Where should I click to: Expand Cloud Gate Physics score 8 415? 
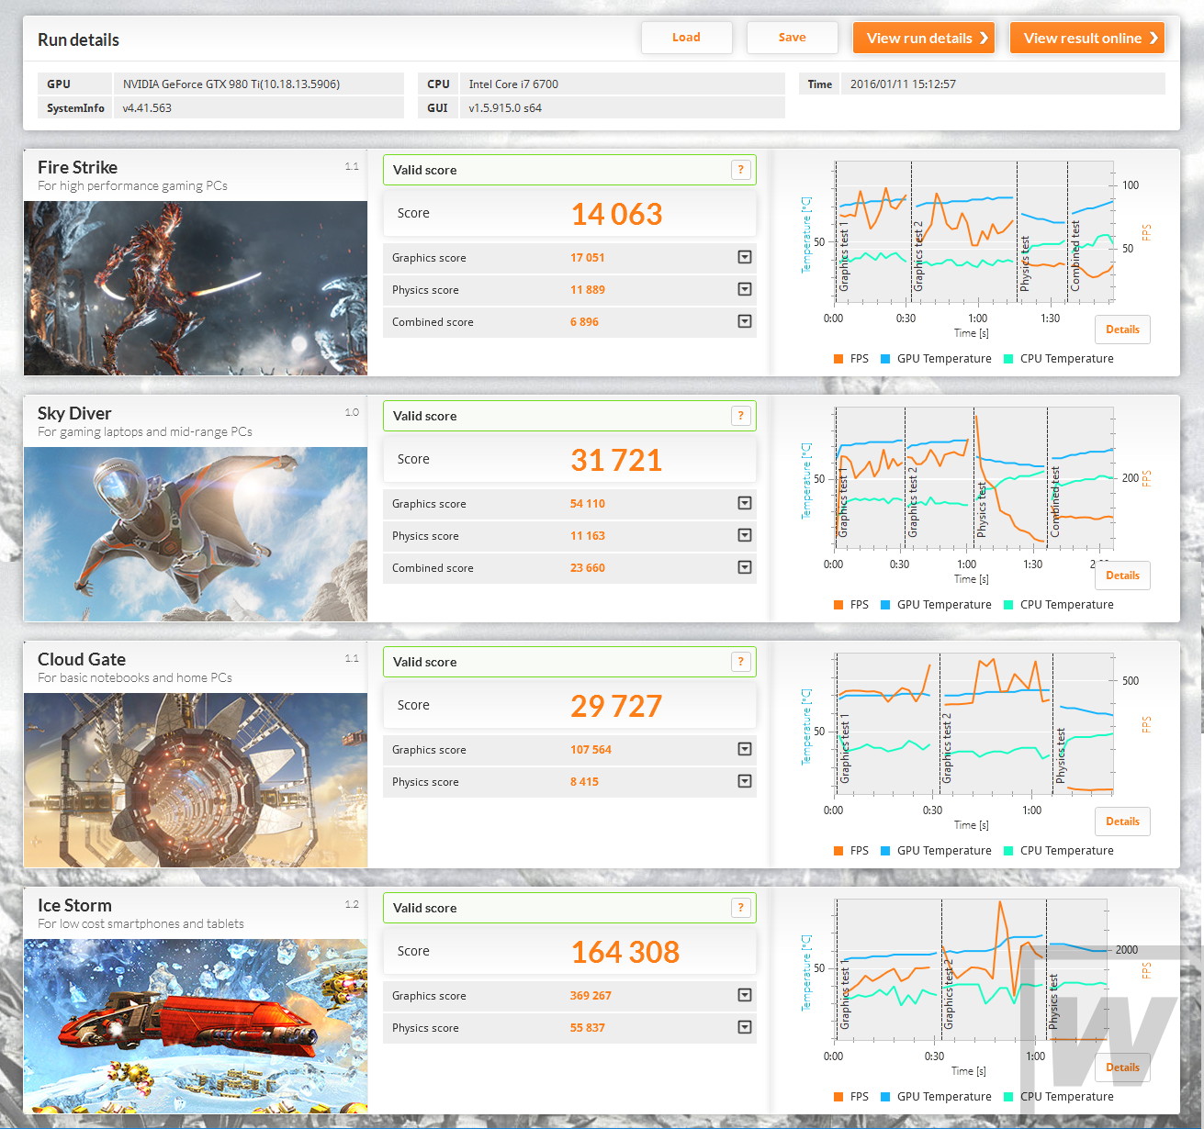(x=745, y=781)
